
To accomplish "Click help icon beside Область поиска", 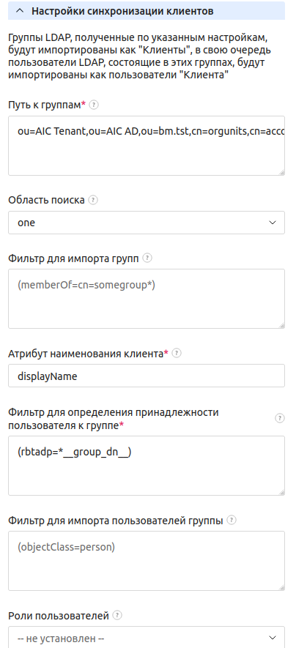I will [x=94, y=200].
